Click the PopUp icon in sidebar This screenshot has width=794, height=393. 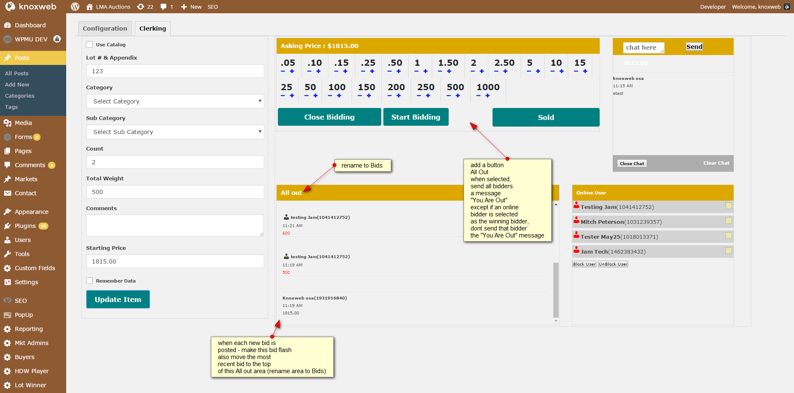(x=7, y=315)
